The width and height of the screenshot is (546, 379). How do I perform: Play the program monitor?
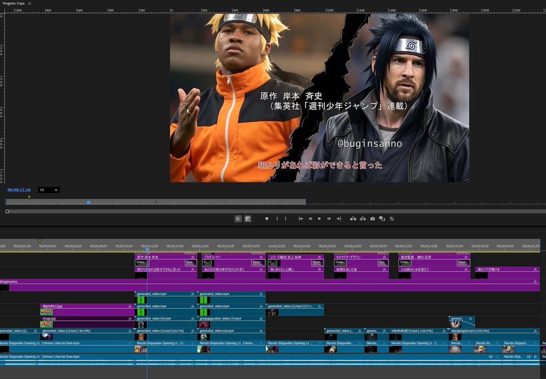[x=319, y=219]
